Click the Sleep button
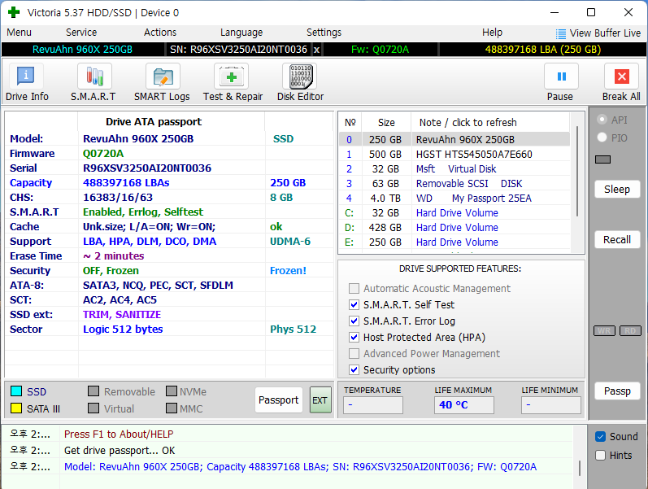The width and height of the screenshot is (648, 489). click(617, 189)
